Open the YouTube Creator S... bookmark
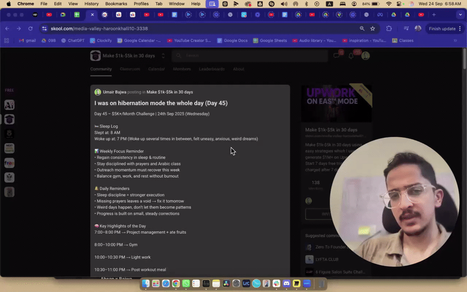Image resolution: width=467 pixels, height=292 pixels. (x=189, y=41)
